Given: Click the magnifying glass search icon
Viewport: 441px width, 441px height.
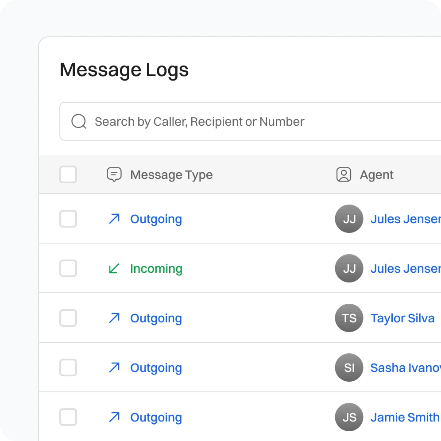Looking at the screenshot, I should (79, 121).
